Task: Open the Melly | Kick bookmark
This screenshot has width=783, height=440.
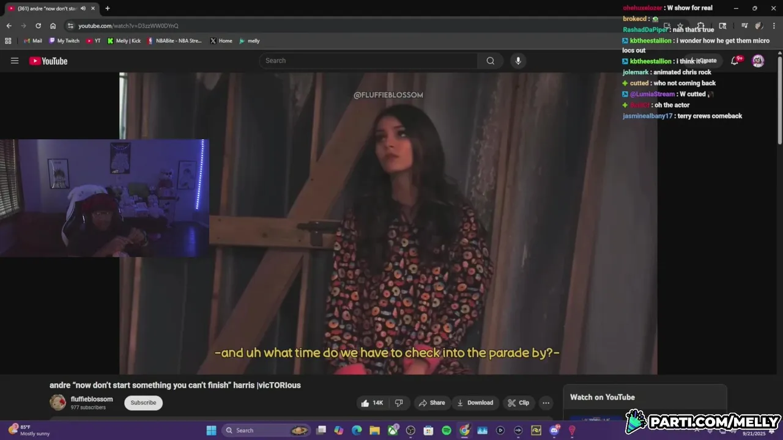Action: (x=124, y=41)
